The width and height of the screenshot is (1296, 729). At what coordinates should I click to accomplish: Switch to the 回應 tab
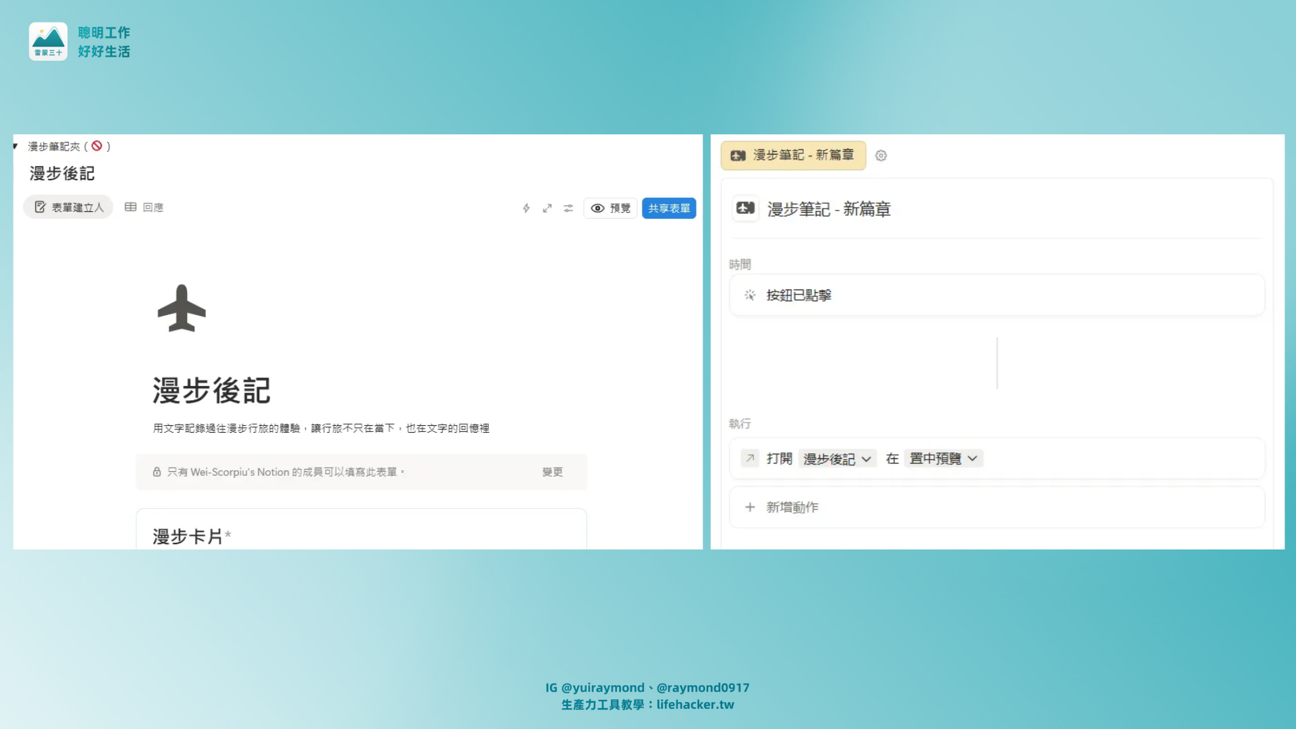tap(144, 207)
